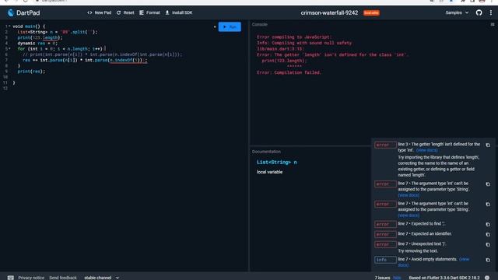Copy the 'Expected to find' error
498x280 pixels.
click(x=488, y=225)
